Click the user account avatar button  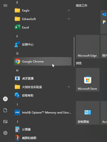[x=5, y=99]
